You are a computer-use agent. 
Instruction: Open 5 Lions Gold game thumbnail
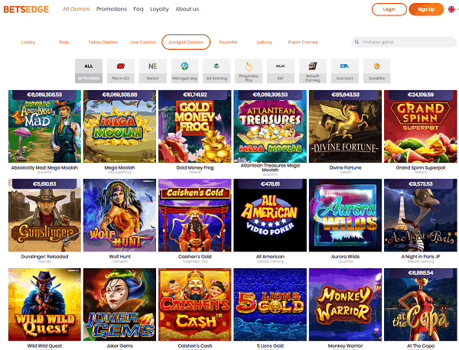tap(270, 304)
